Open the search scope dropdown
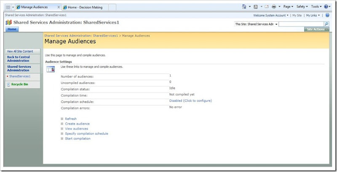This screenshot has width=337, height=172. [257, 24]
